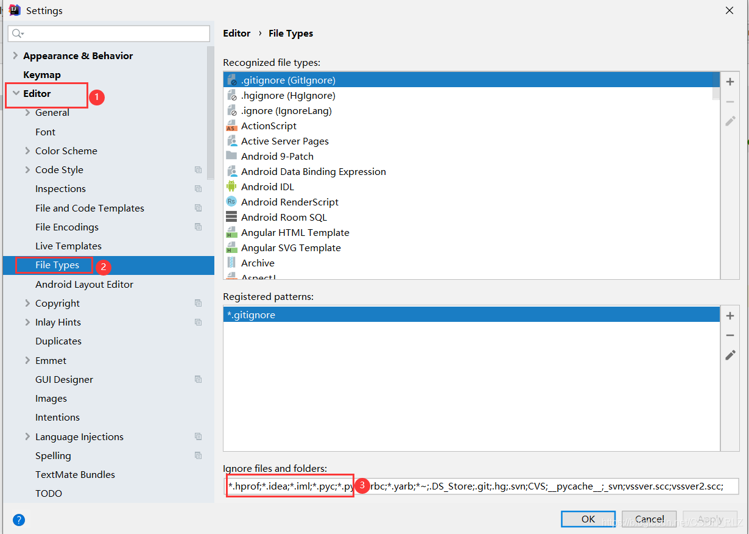
Task: Select *.gitignore registered pattern
Action: (x=251, y=315)
